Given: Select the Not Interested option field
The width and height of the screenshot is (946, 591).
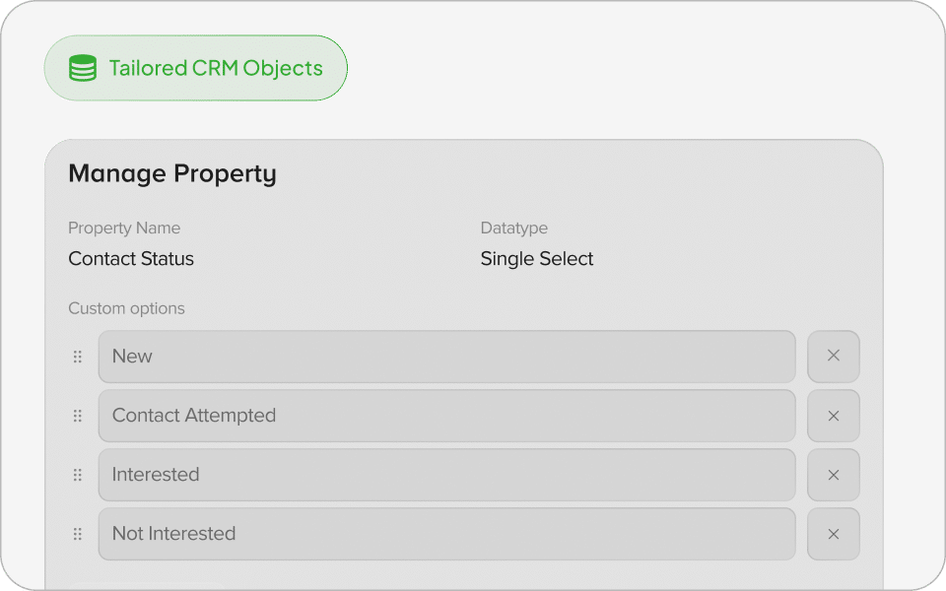Looking at the screenshot, I should [446, 534].
